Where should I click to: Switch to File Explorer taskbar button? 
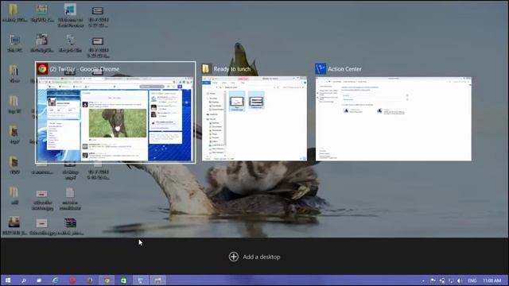click(x=157, y=280)
